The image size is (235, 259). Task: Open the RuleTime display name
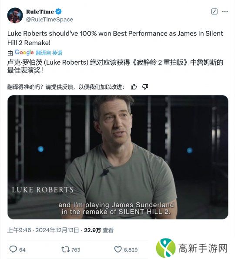pyautogui.click(x=40, y=12)
